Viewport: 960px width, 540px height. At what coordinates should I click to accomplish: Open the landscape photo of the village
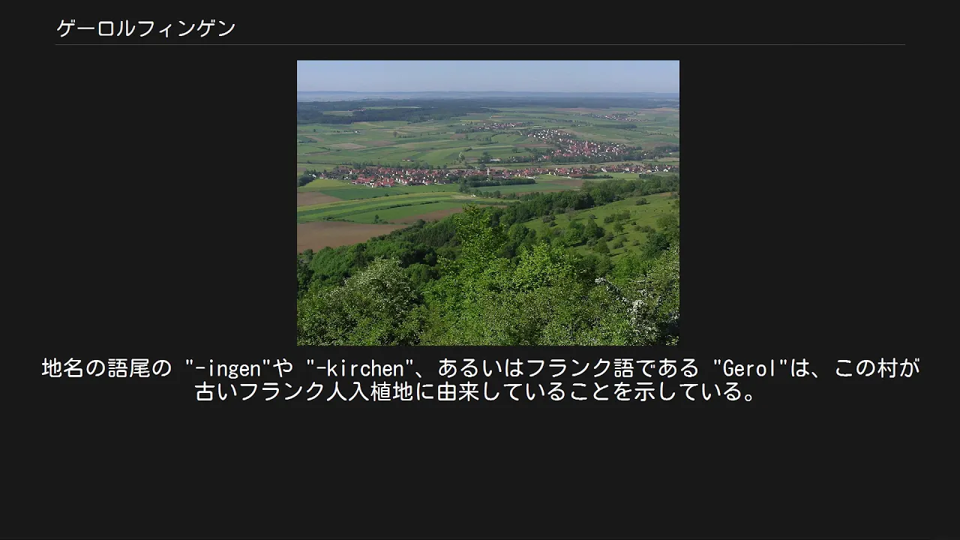click(488, 202)
